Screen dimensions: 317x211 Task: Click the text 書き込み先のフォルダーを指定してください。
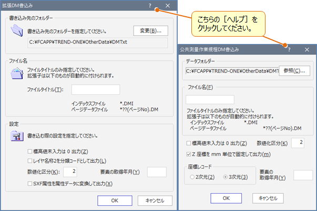(x=67, y=31)
